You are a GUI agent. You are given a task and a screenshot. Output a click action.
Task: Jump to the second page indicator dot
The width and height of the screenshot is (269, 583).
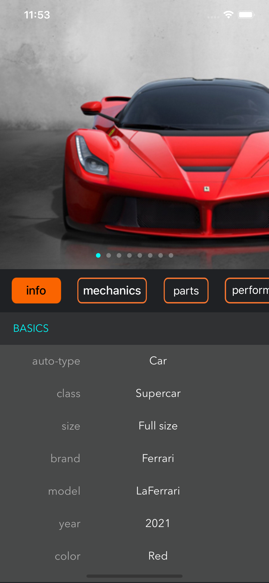coord(109,255)
